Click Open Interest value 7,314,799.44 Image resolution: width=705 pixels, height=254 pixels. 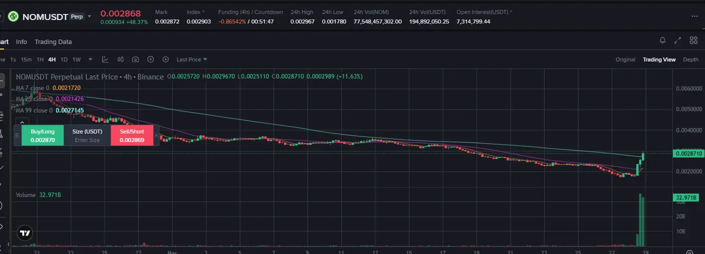pos(474,21)
